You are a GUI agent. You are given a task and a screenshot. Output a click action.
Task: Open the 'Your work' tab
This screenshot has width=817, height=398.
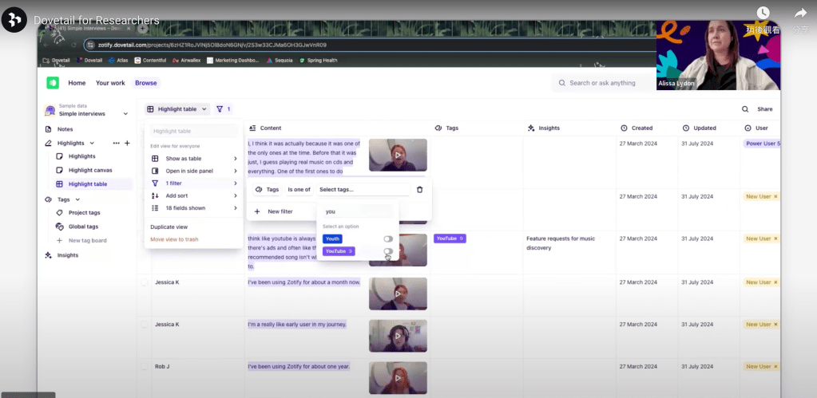pyautogui.click(x=110, y=83)
